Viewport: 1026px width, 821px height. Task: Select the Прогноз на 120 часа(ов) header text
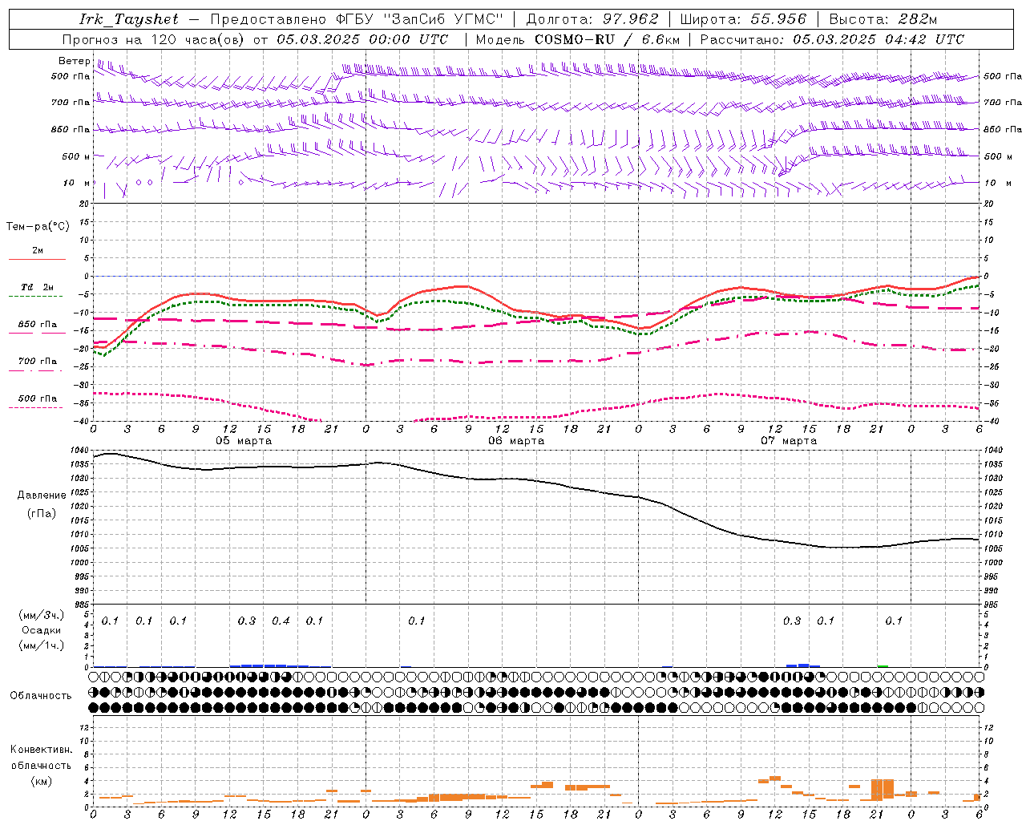155,39
